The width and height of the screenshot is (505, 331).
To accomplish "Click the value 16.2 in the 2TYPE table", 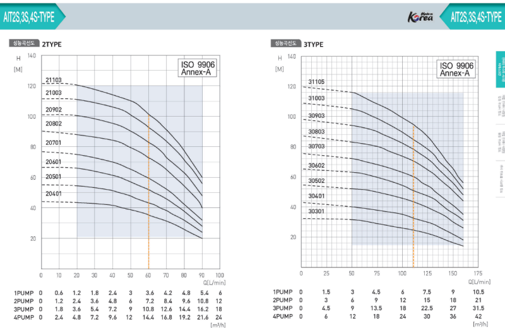I will (203, 310).
